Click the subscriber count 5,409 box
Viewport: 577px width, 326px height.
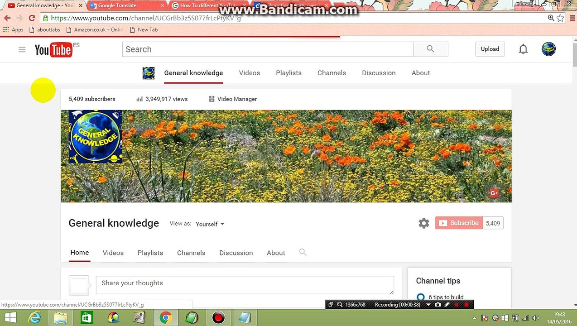click(493, 223)
